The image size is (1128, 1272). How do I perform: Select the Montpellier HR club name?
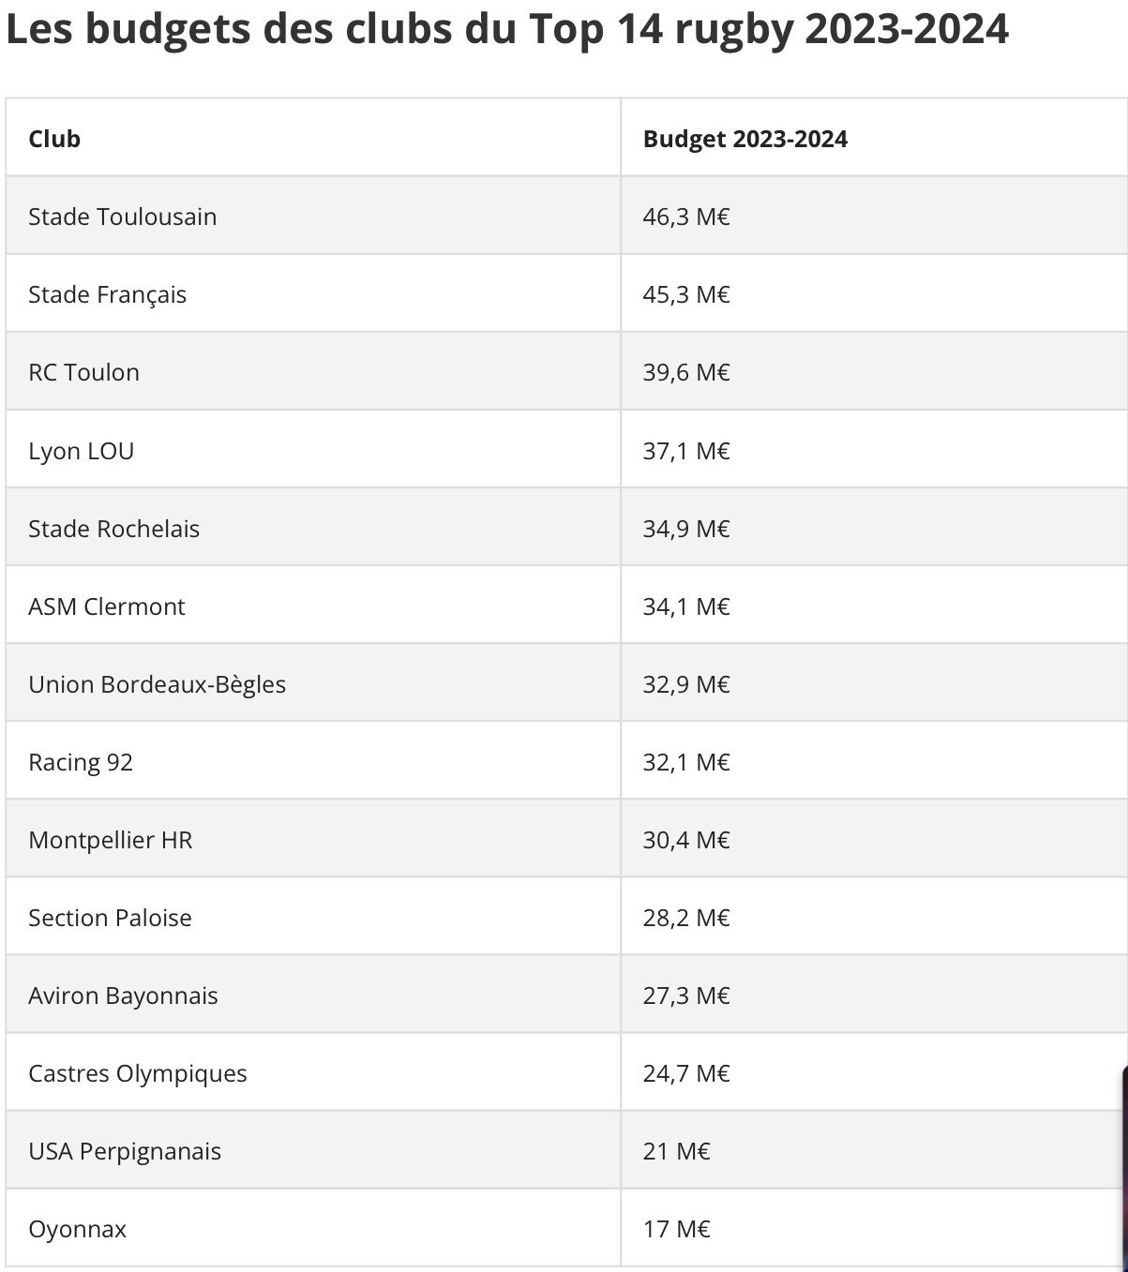click(x=111, y=840)
